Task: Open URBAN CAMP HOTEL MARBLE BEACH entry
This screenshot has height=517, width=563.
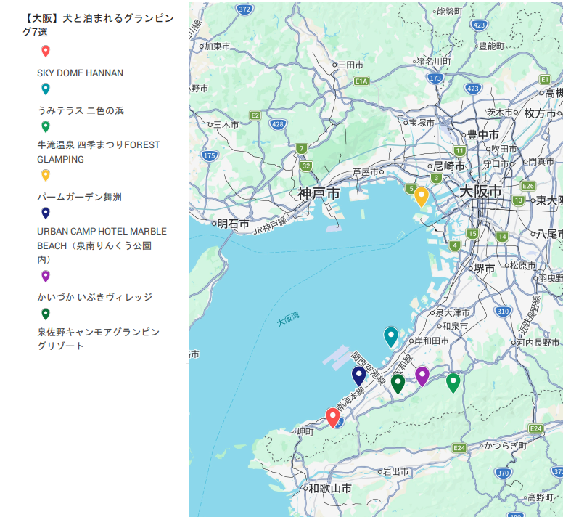Action: click(x=102, y=245)
